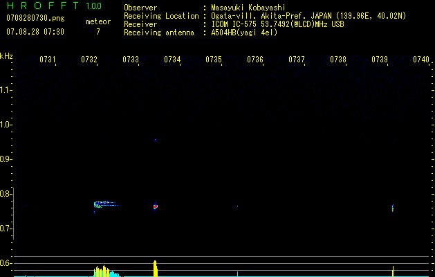Click the 0733 time axis label
This screenshot has width=435, height=277.
click(x=131, y=60)
